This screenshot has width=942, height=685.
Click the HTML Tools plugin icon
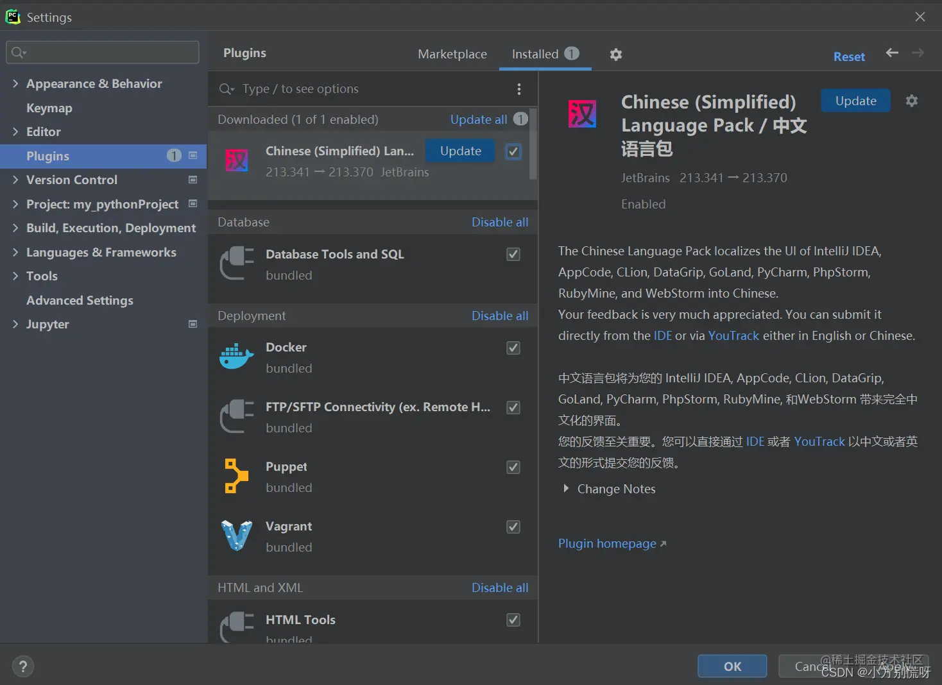(237, 627)
